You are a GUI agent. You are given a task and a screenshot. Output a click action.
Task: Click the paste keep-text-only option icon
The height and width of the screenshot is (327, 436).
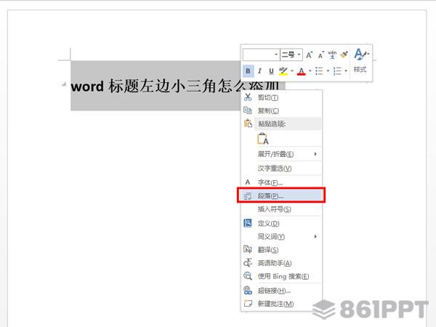[262, 140]
